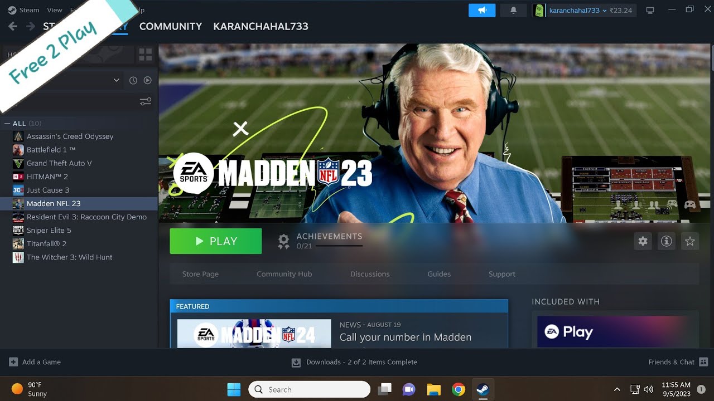Image resolution: width=714 pixels, height=401 pixels.
Task: Open Madden NFL 23 manage gear icon
Action: click(643, 241)
